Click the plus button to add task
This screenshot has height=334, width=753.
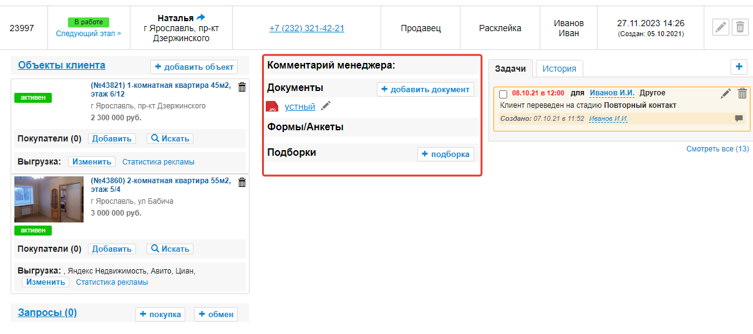pyautogui.click(x=739, y=67)
